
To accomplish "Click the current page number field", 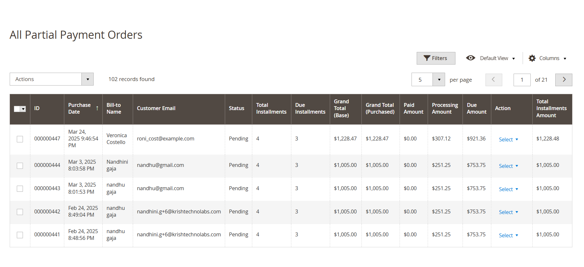I will (522, 80).
